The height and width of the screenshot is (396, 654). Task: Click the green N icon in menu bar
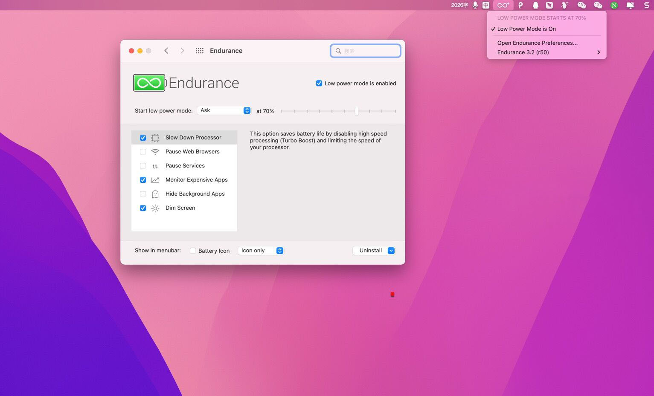(614, 5)
